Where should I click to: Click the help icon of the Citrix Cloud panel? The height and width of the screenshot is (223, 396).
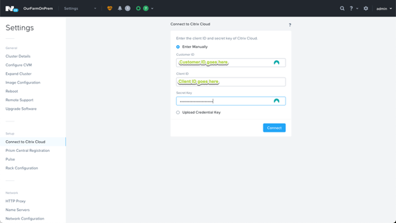click(290, 25)
